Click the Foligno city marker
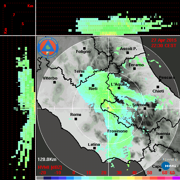Image resolution: width=180 pixels, height=180 pixels. (84, 48)
